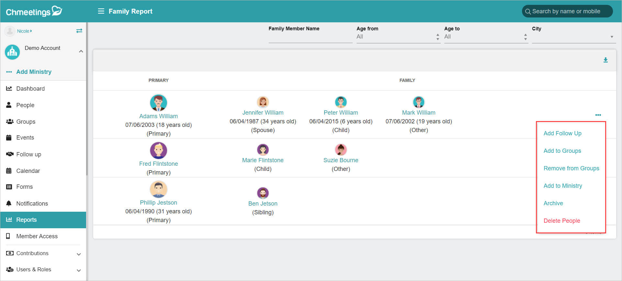Click the Dashboard chart icon
Viewport: 622px width, 281px height.
click(9, 88)
